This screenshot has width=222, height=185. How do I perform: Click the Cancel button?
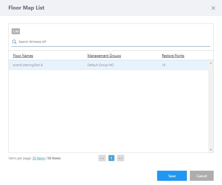point(201,176)
